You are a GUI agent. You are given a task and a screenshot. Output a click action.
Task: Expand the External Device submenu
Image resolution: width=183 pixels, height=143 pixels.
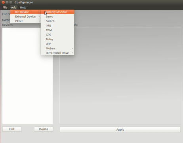tap(25, 17)
